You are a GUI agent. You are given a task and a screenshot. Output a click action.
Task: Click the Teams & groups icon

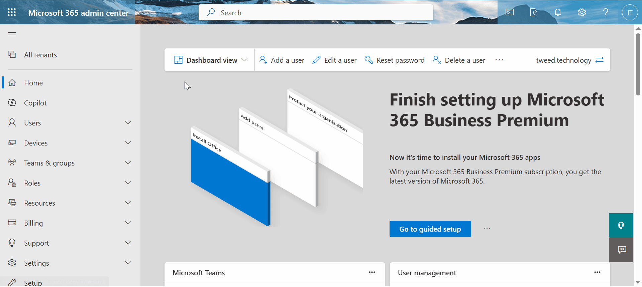(12, 163)
